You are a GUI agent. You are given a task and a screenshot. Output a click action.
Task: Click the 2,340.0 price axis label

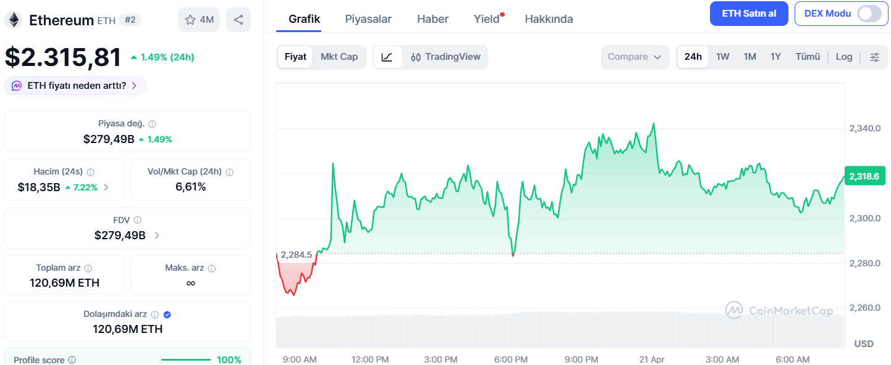[864, 128]
